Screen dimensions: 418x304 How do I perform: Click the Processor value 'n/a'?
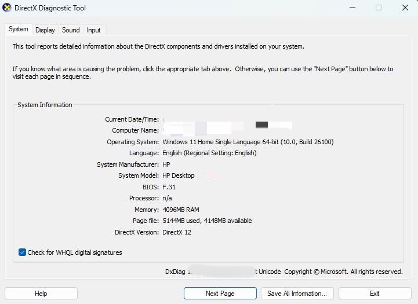[x=167, y=198]
